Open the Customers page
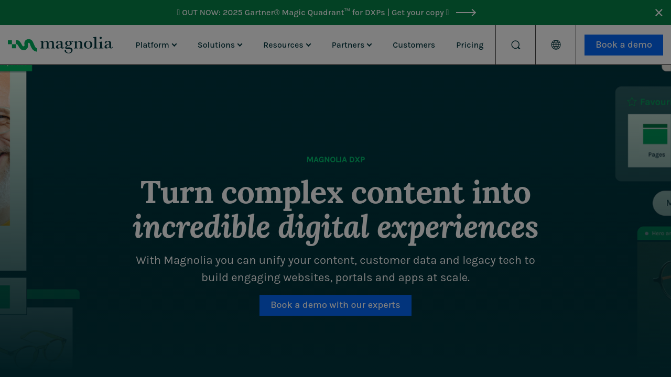Image resolution: width=671 pixels, height=377 pixels. pos(414,45)
